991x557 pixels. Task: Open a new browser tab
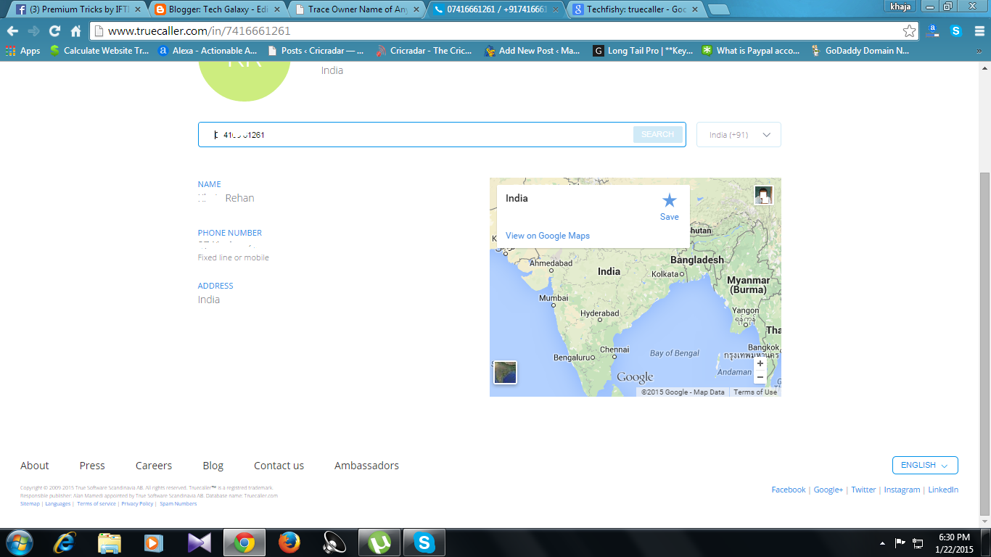pos(718,9)
